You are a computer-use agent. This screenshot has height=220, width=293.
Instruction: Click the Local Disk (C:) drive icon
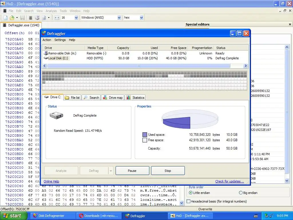[45, 58]
